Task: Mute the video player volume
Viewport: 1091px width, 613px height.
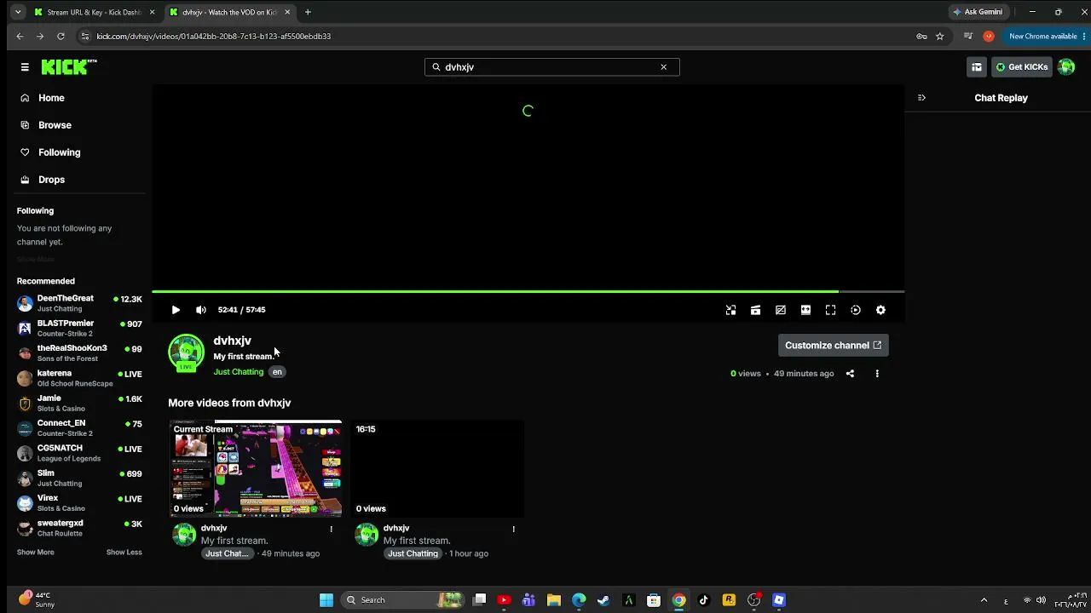Action: pos(201,310)
